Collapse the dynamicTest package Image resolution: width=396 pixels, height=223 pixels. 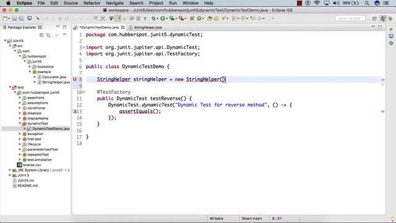(20, 123)
